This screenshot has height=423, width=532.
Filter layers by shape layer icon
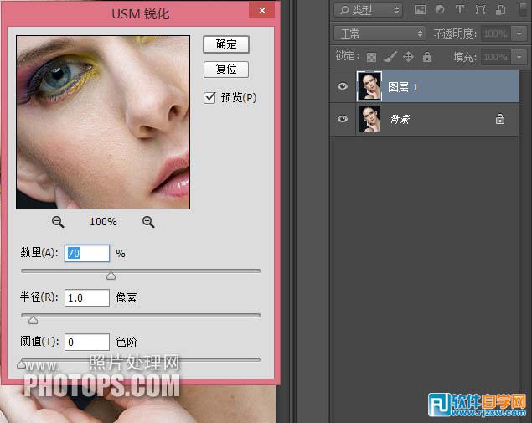point(480,9)
